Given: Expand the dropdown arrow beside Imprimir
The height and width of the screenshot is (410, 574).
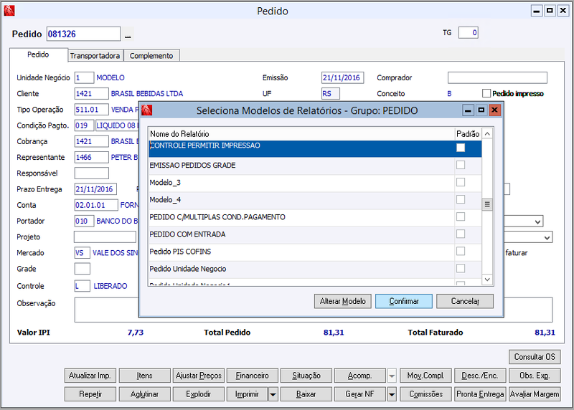Looking at the screenshot, I should pos(273,394).
